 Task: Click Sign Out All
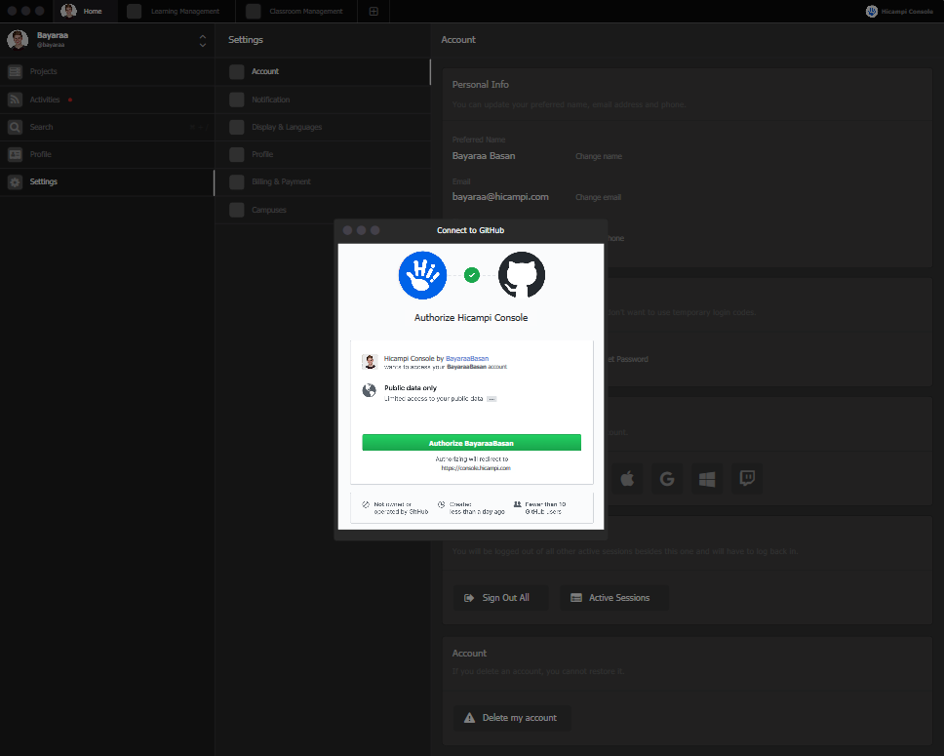pos(500,597)
